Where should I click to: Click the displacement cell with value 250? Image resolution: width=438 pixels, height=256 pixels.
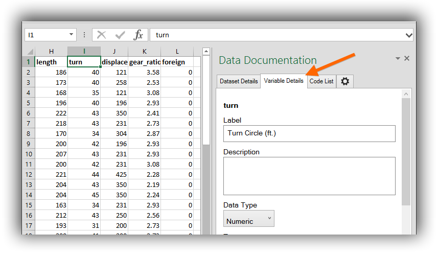pos(114,215)
